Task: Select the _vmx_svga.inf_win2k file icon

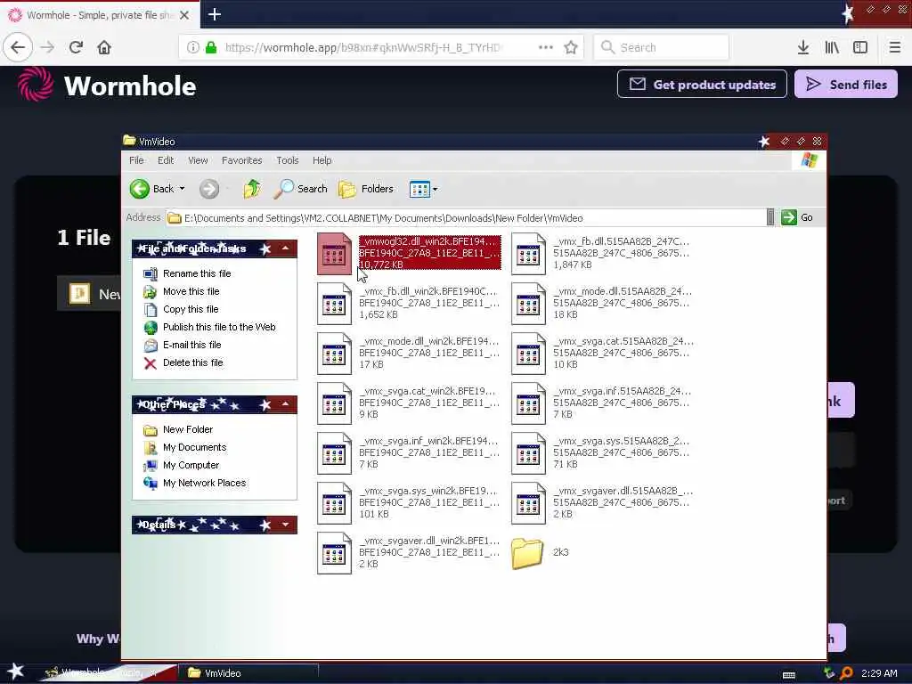Action: pos(334,453)
